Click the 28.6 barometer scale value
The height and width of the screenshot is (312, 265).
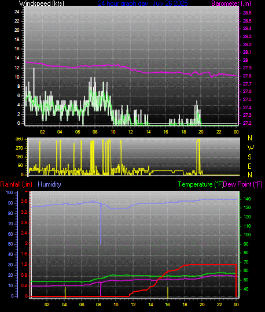247,13
